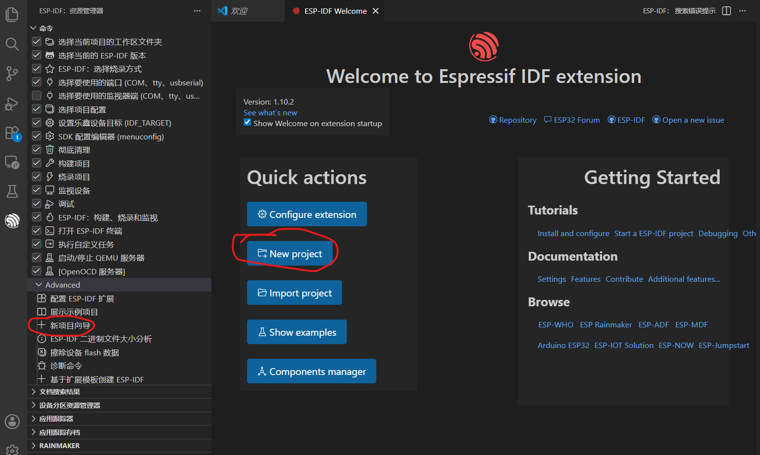Click the star icon for 选择烧录方式

tap(50, 69)
